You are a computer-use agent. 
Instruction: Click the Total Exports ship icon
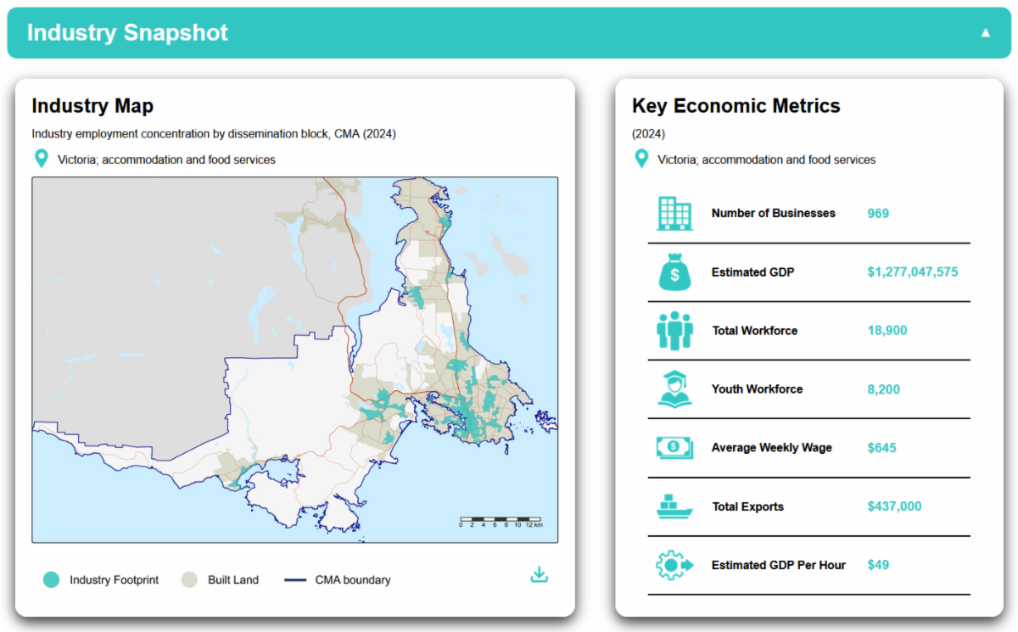[674, 506]
